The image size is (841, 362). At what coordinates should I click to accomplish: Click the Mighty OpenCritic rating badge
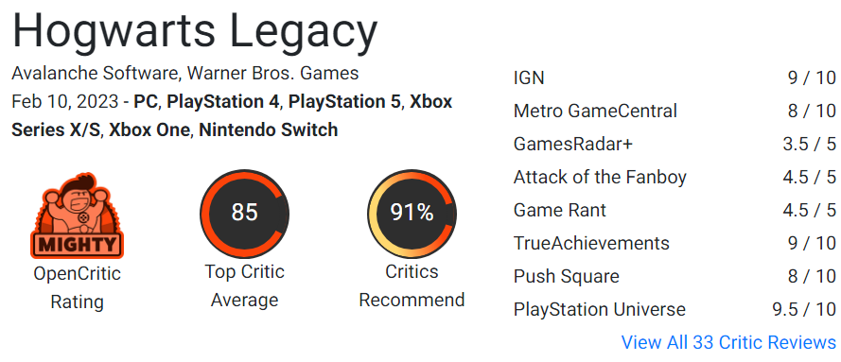click(77, 215)
